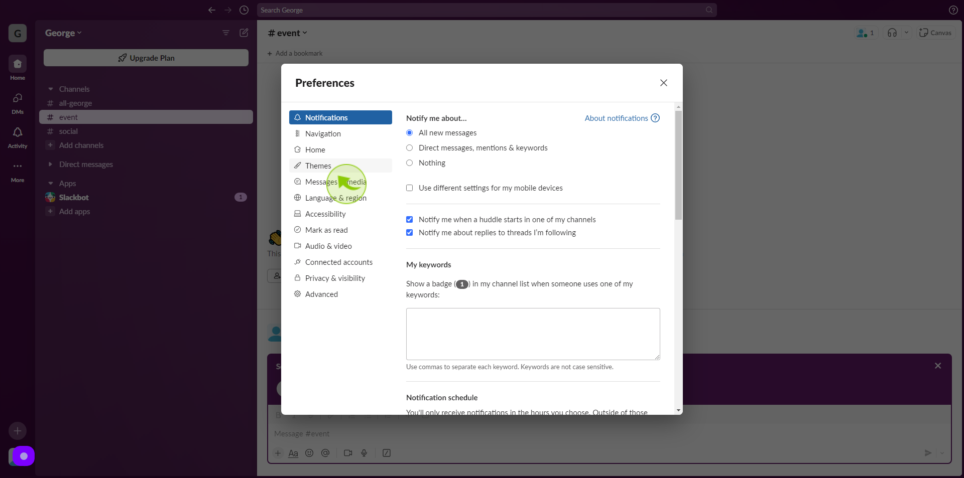Open the George workspace avatar icon
The height and width of the screenshot is (478, 964).
18,33
